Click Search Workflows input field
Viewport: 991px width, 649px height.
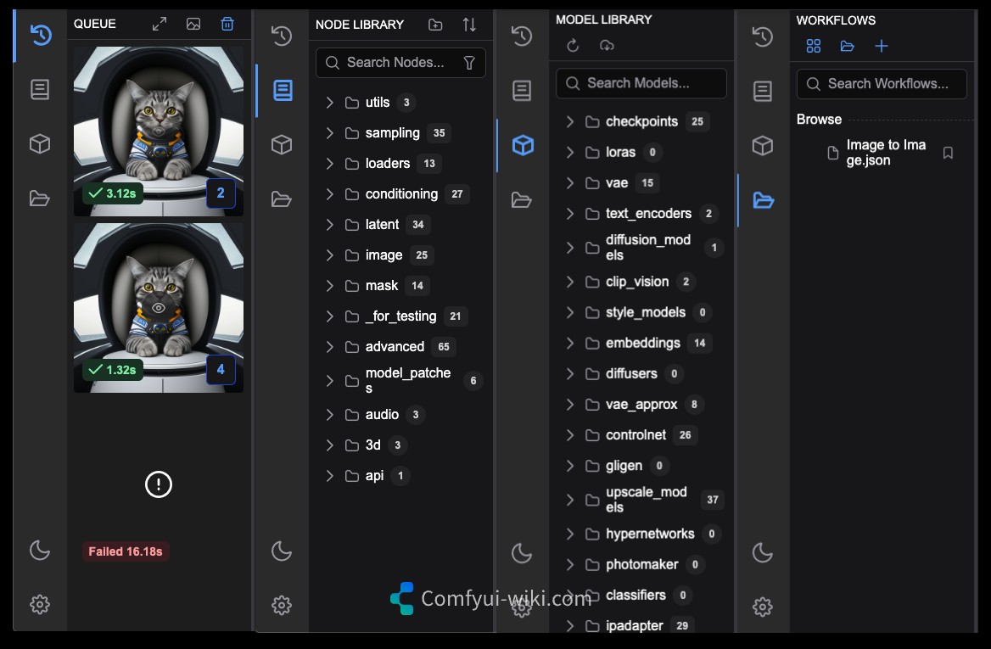882,84
